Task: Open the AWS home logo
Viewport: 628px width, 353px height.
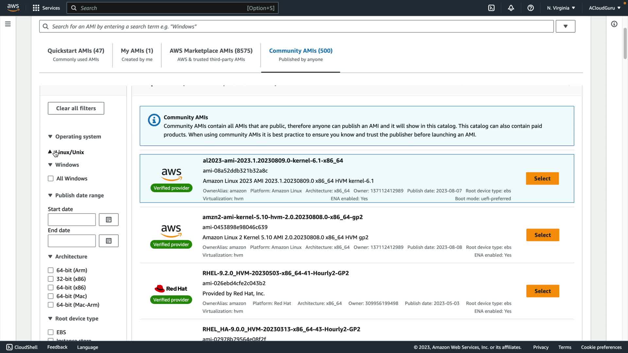Action: tap(13, 8)
